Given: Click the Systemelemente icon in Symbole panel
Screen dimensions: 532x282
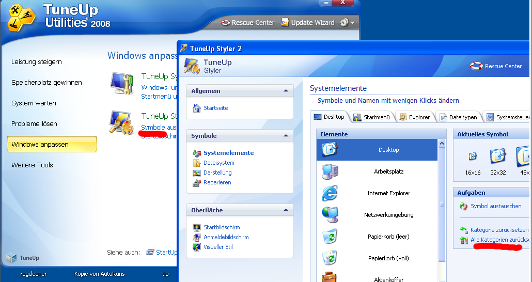Looking at the screenshot, I should [x=197, y=153].
